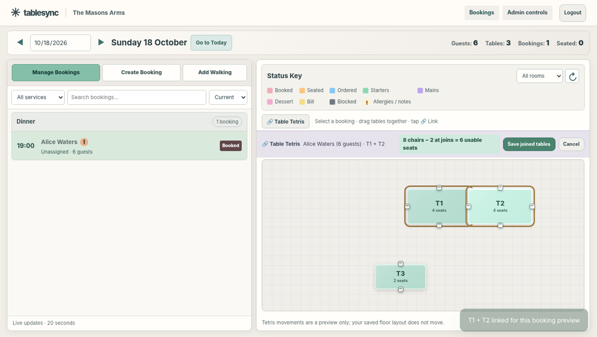Viewport: 597px width, 337px height.
Task: Open the Current status dropdown
Action: click(228, 97)
